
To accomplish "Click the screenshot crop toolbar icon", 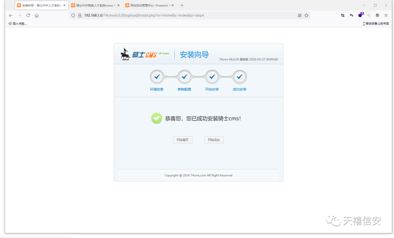I will pos(343,16).
